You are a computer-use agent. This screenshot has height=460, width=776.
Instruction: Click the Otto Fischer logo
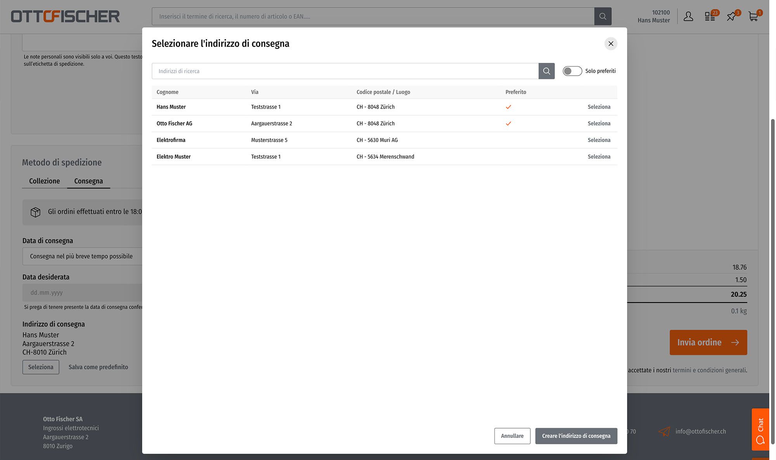tap(65, 16)
